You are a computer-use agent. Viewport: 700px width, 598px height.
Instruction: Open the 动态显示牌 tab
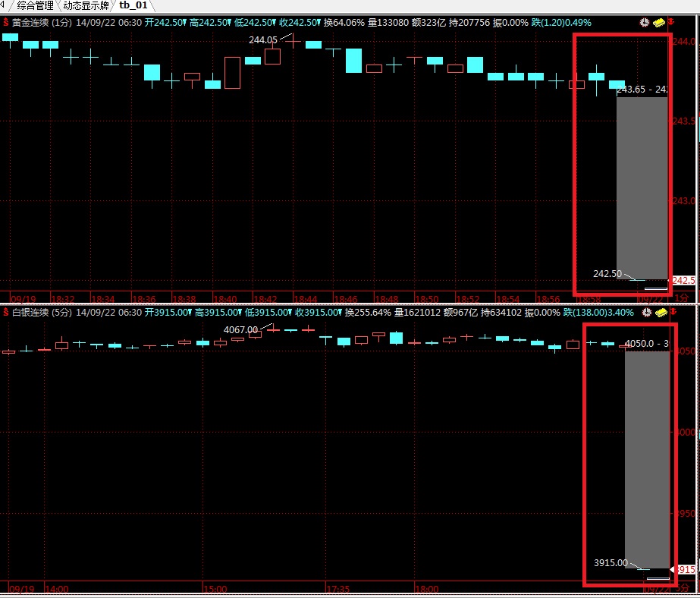pyautogui.click(x=87, y=5)
